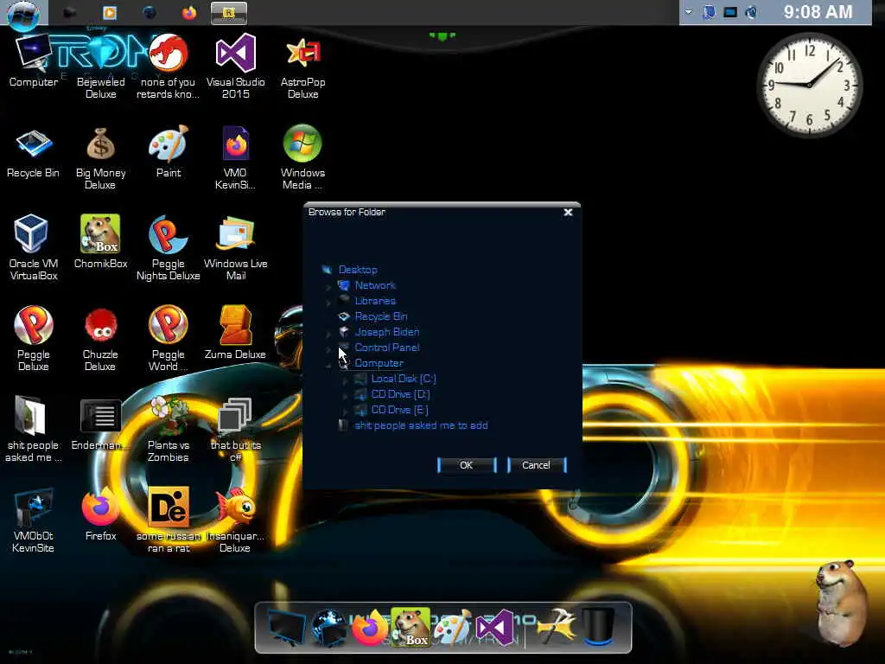The width and height of the screenshot is (885, 664).
Task: Launch Firefox from the desktop icons
Action: coord(100,514)
